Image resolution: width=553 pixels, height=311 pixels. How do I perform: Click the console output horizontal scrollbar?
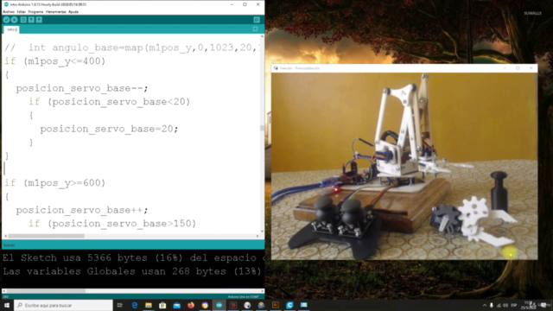[x=132, y=291]
